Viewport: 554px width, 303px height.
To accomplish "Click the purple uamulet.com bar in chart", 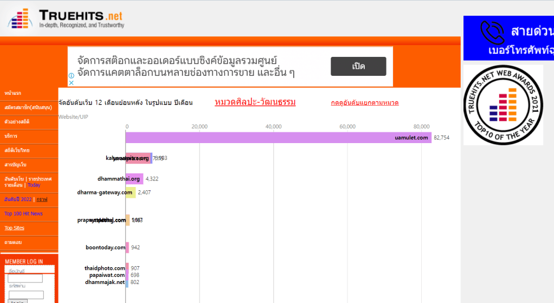I will click(x=278, y=138).
